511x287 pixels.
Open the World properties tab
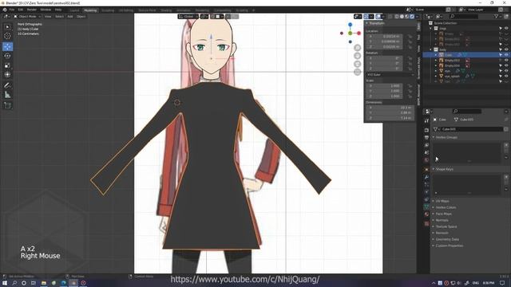[x=426, y=159]
